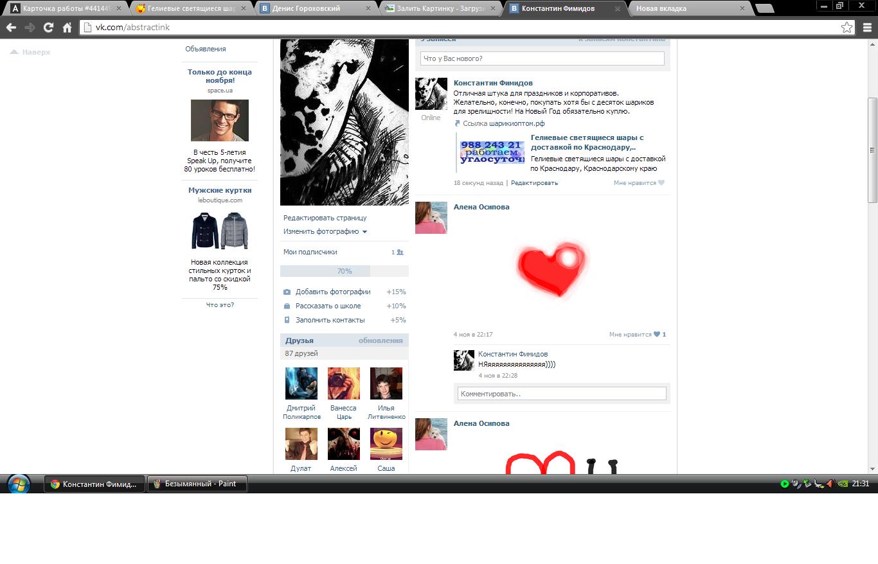The width and height of the screenshot is (878, 564).
Task: Like Konstantin's balloon post heart icon
Action: (661, 183)
